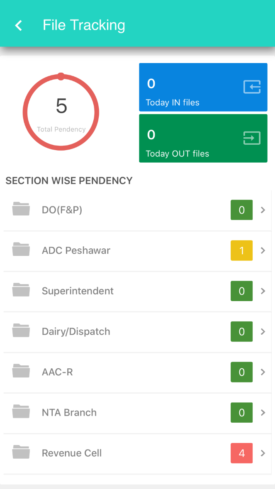This screenshot has width=275, height=489.
Task: Click the Superintendent folder icon
Action: tap(21, 290)
